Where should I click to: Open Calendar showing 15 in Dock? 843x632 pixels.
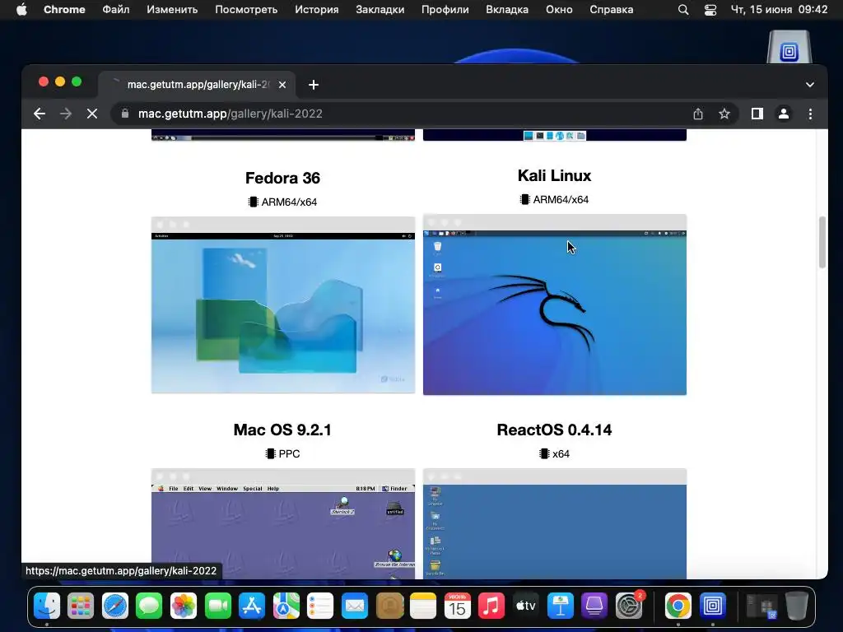pos(458,606)
